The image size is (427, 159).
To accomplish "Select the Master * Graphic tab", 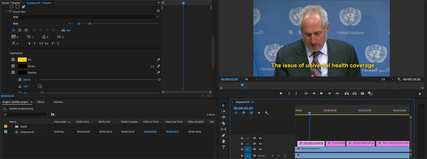I will (11, 3).
